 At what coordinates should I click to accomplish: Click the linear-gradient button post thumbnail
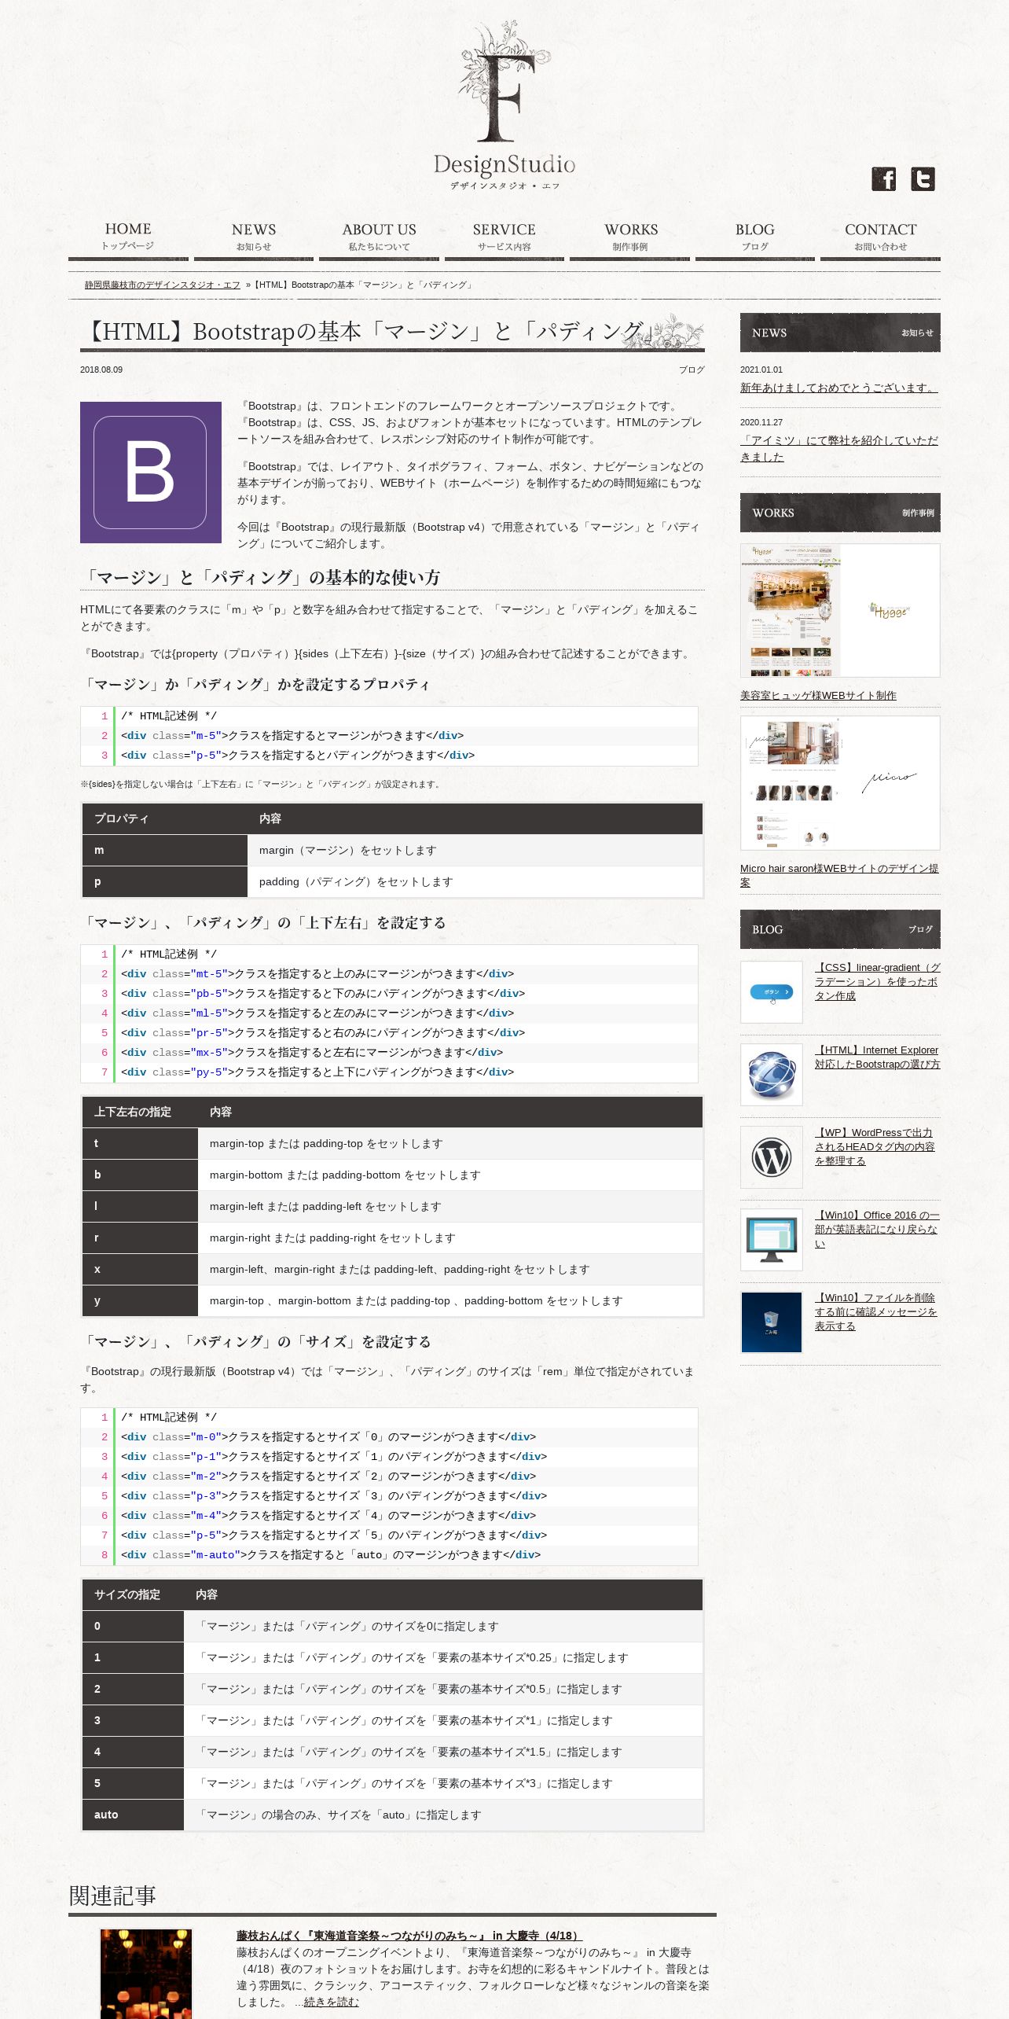tap(772, 992)
